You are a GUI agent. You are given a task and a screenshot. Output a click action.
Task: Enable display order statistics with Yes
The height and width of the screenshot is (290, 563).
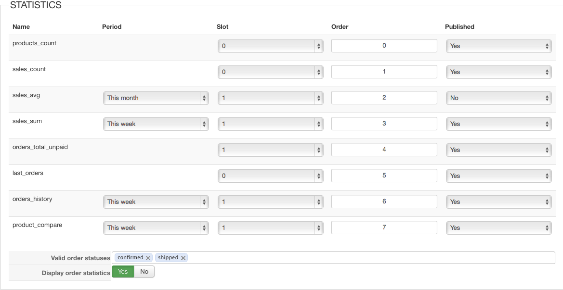(123, 272)
